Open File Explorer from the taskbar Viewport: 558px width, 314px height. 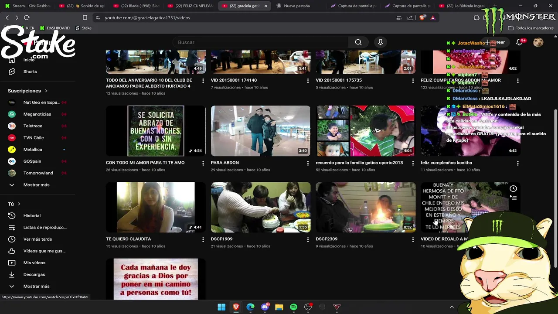[279, 307]
